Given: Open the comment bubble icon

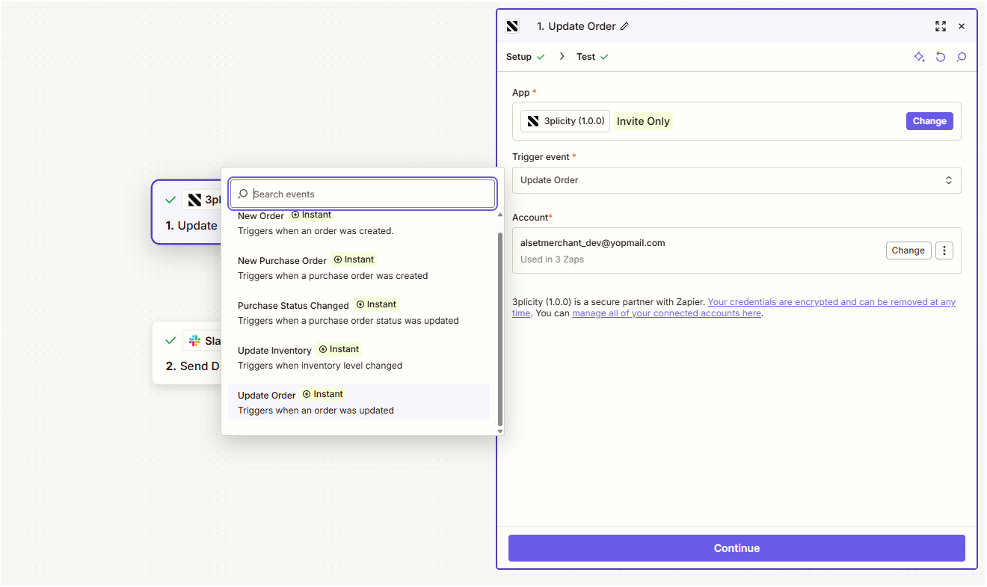Looking at the screenshot, I should point(962,57).
